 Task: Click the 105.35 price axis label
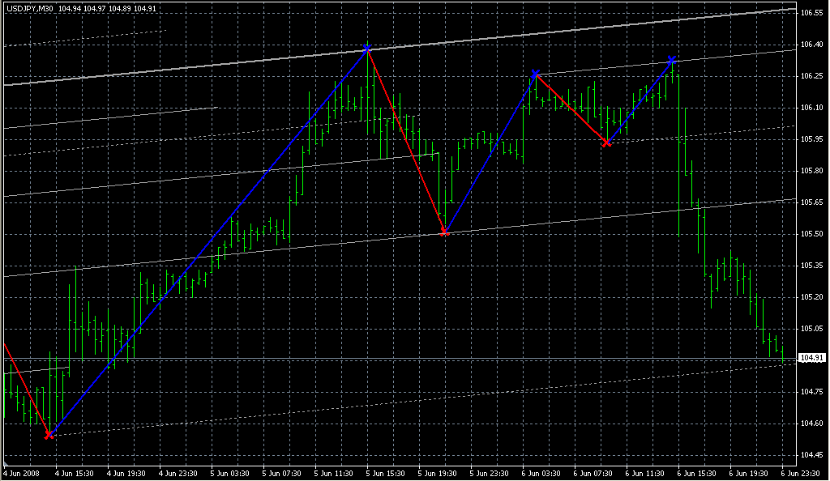point(811,266)
